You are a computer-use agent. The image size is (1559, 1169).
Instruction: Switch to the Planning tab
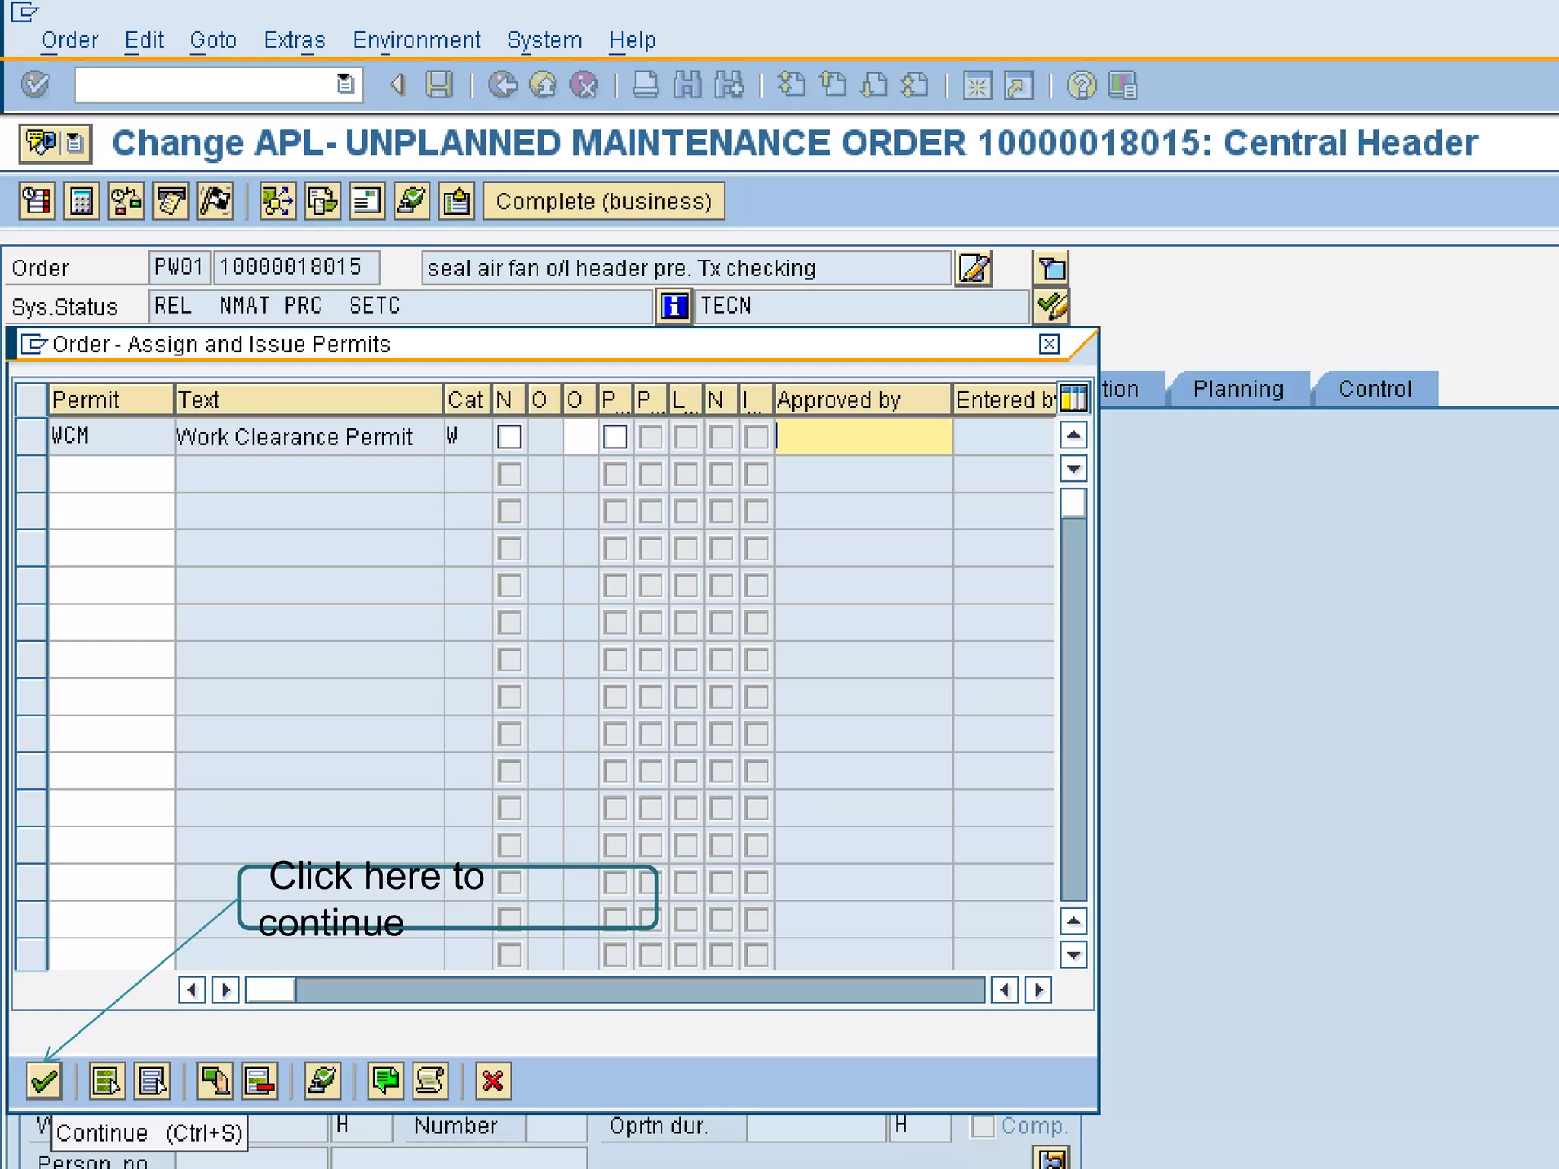(1238, 389)
